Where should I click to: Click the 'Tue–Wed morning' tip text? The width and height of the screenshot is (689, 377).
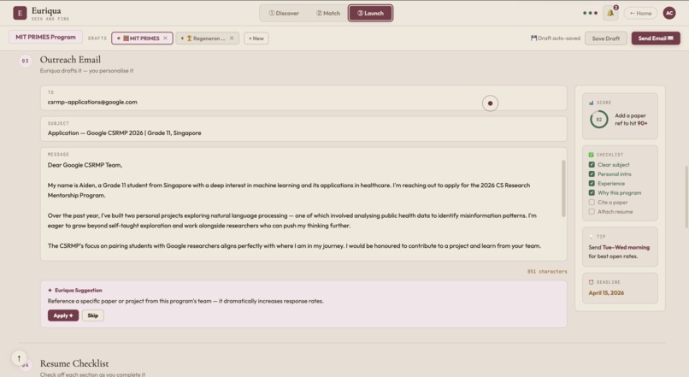(626, 247)
